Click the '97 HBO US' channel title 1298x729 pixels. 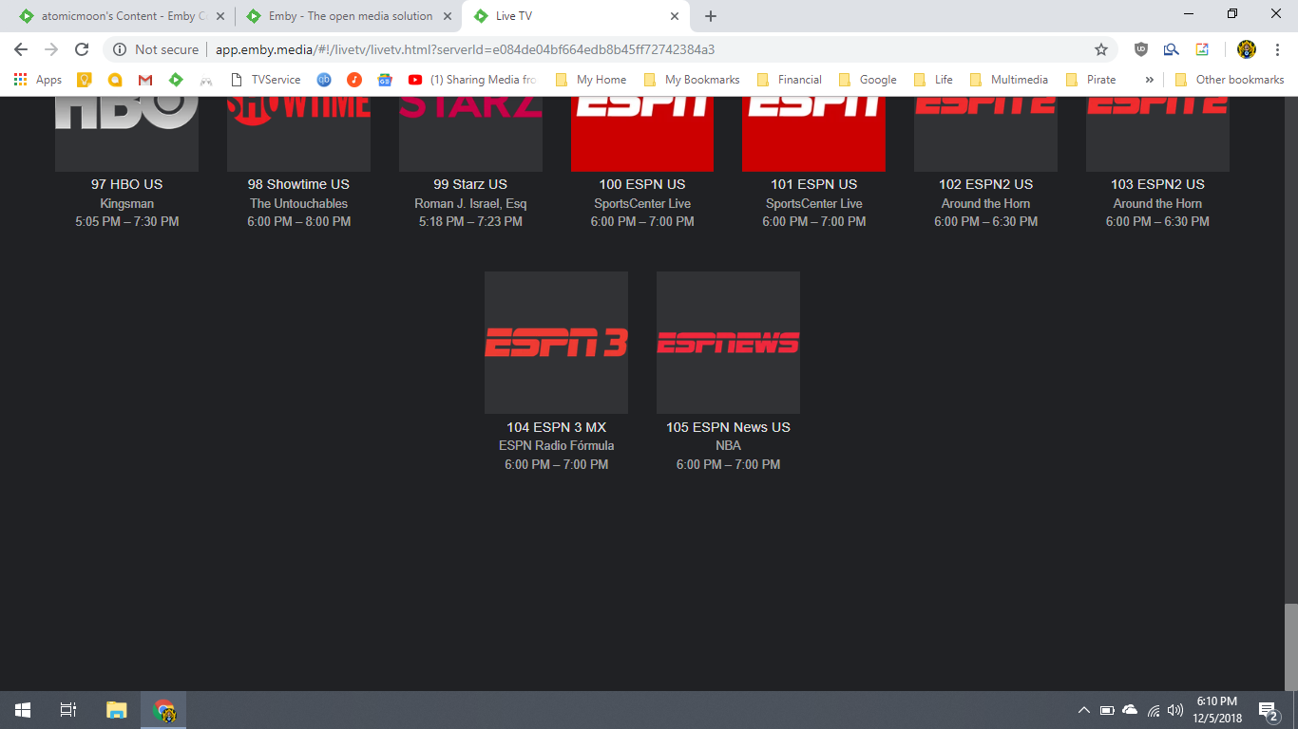(126, 184)
